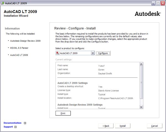Image resolution: width=166 pixels, height=132 pixels.
Task: Click the 'Sayisal Grafik' organization value
Action: [x=105, y=73]
